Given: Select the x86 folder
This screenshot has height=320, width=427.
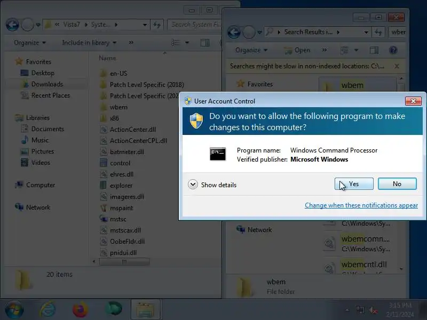Looking at the screenshot, I should (109, 118).
